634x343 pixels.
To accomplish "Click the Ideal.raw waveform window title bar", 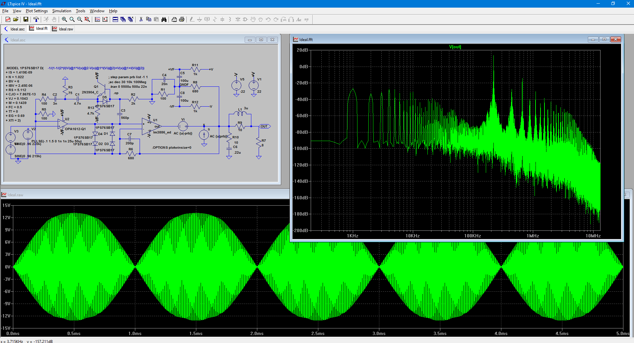I will coord(145,195).
